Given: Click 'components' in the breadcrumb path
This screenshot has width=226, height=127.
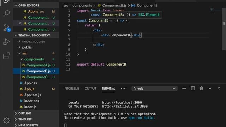Looking at the screenshot, I should point(82,6).
